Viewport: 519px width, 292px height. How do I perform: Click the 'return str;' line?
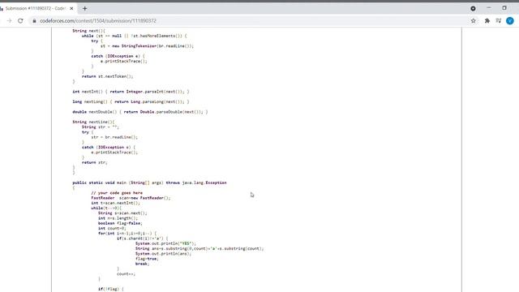tap(95, 162)
